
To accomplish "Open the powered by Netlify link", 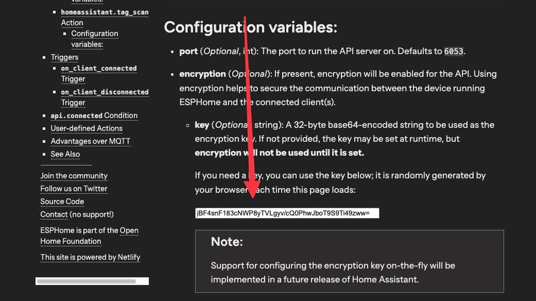I will [90, 257].
